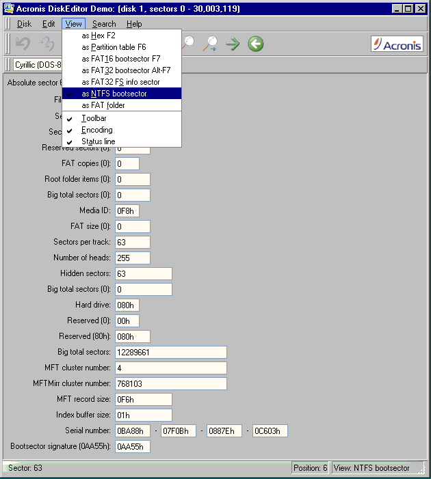Click the menu bar grip handle

coord(8,24)
